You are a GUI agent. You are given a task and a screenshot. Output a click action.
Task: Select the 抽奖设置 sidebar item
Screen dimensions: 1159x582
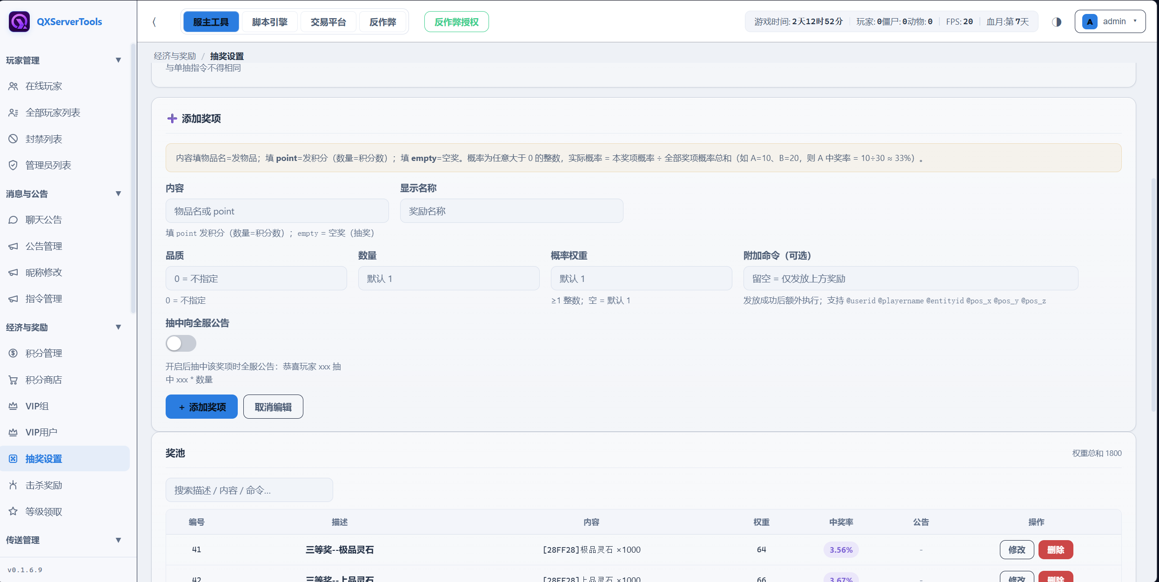click(x=65, y=459)
